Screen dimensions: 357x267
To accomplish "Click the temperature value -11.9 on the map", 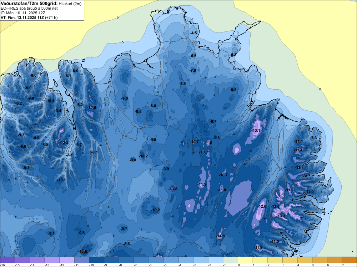I will tap(258, 247).
